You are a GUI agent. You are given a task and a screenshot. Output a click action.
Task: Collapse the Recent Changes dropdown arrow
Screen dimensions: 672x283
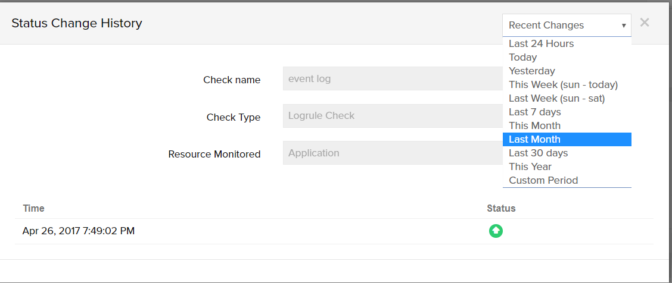tap(623, 26)
